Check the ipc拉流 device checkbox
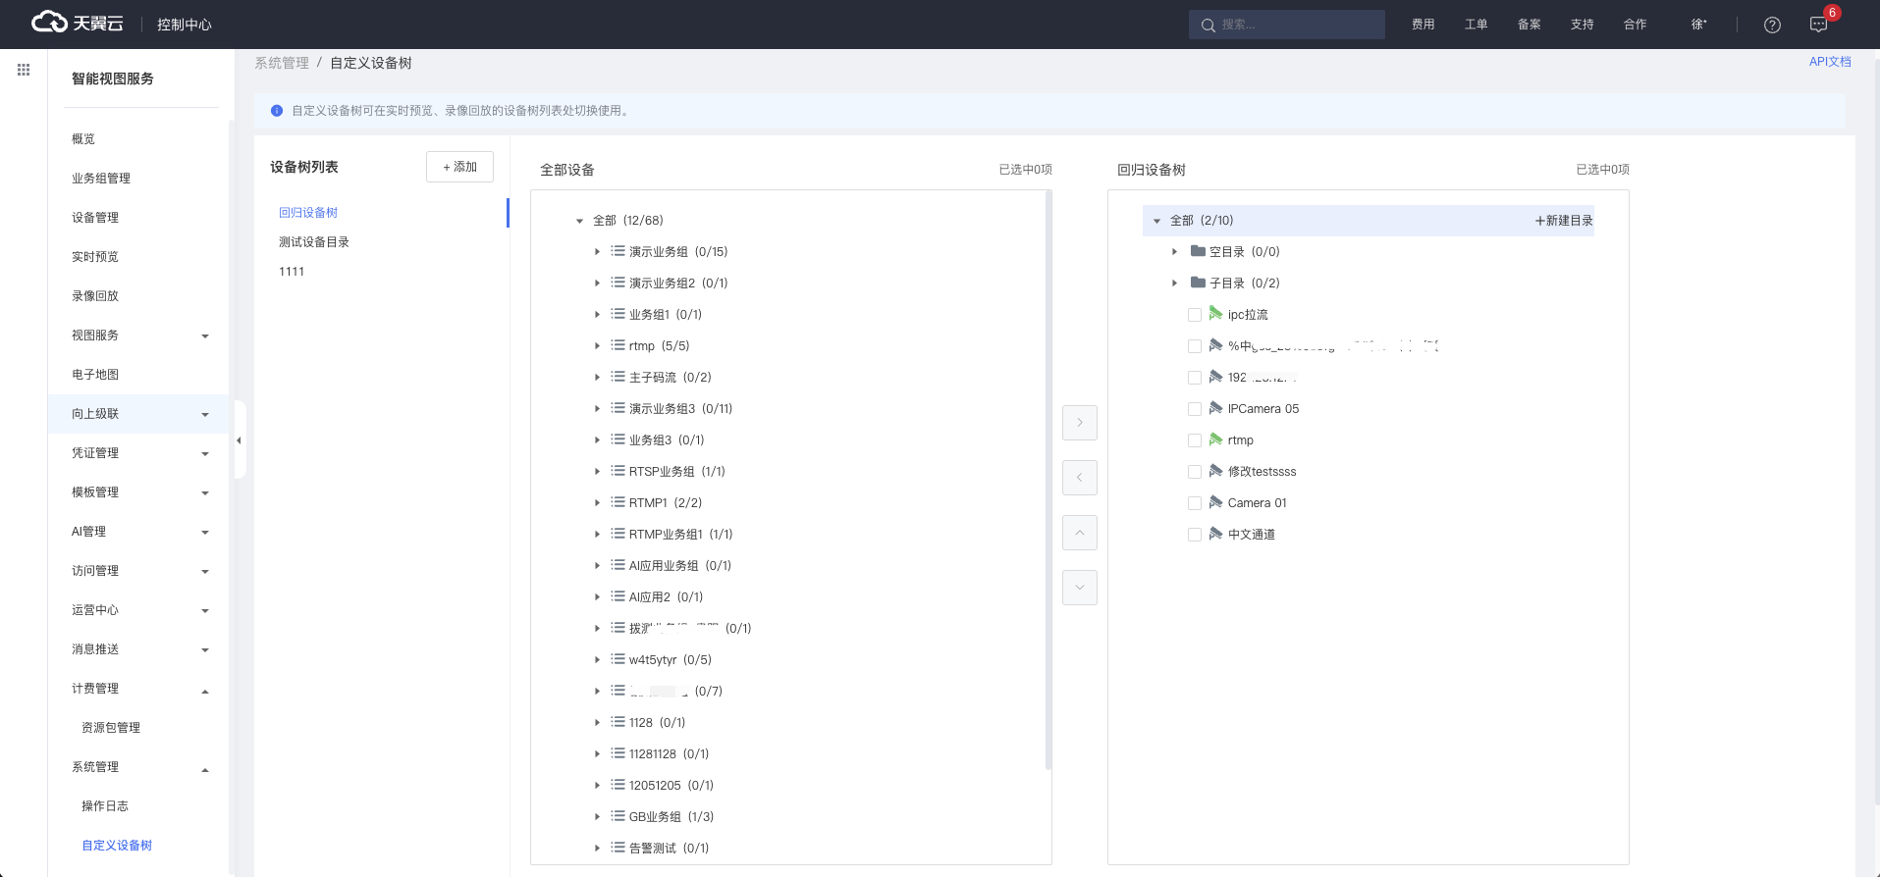 click(1195, 315)
